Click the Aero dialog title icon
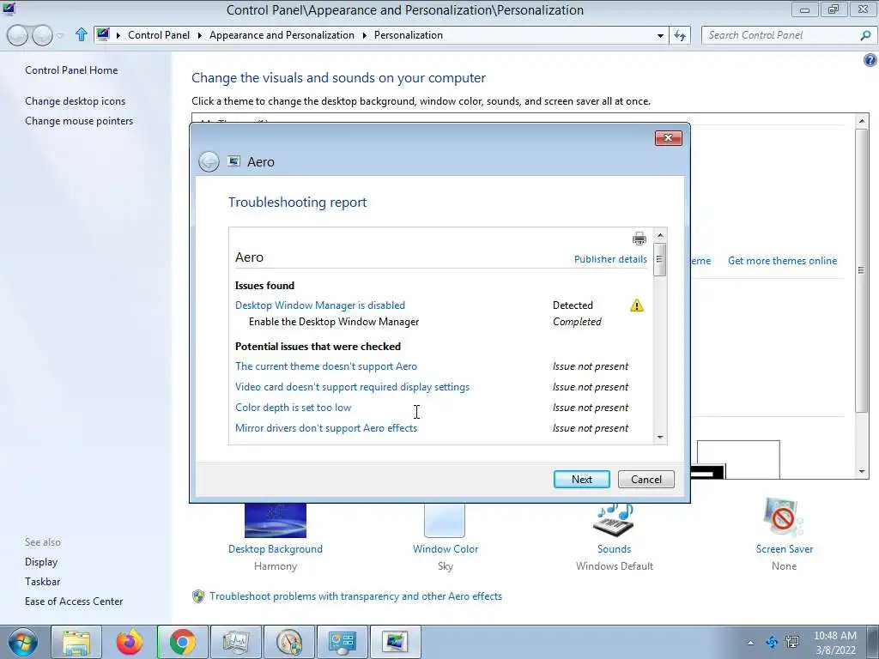Viewport: 879px width, 659px height. [233, 161]
